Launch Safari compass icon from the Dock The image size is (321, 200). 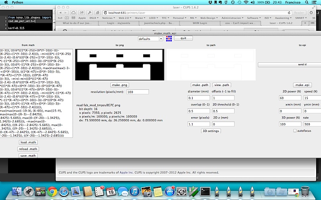pyautogui.click(x=64, y=192)
